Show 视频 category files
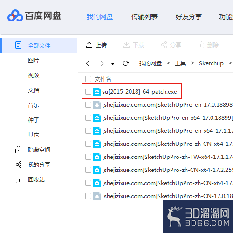The height and width of the screenshot is (233, 233). [34, 75]
